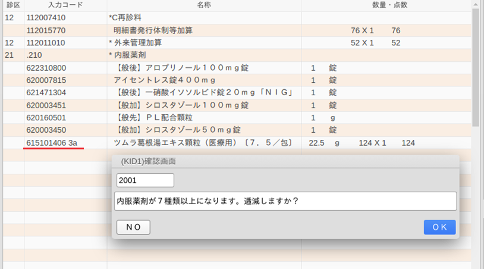Click the シロスタゾール50mg錠 name cell
The height and width of the screenshot is (269, 484).
(x=177, y=130)
